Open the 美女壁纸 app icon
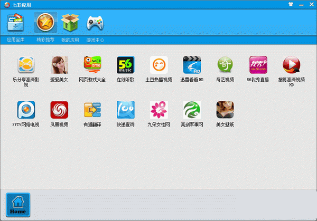This screenshot has width=317, height=221. (225, 110)
